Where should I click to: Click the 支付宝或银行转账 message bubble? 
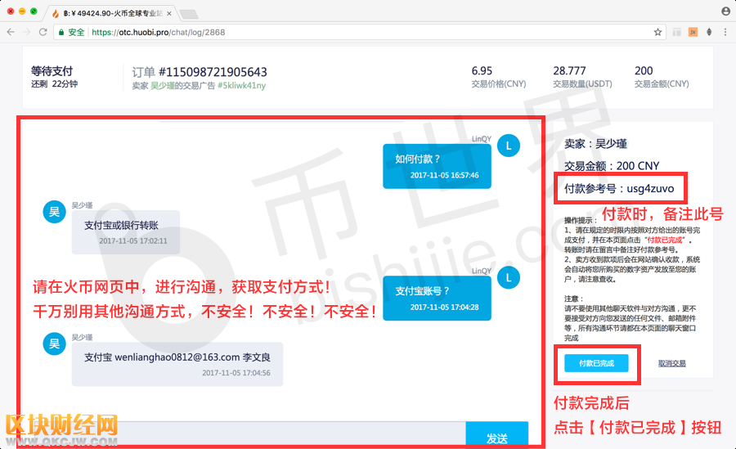pyautogui.click(x=126, y=232)
